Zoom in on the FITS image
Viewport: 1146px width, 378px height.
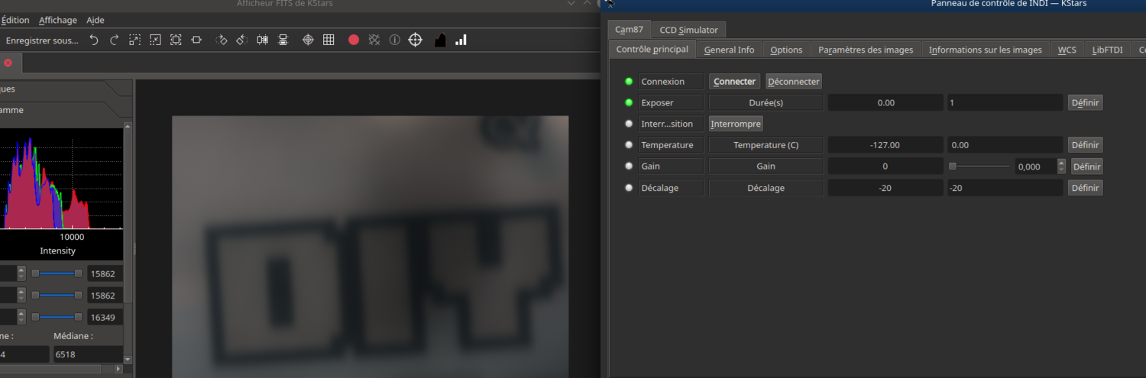pyautogui.click(x=135, y=40)
